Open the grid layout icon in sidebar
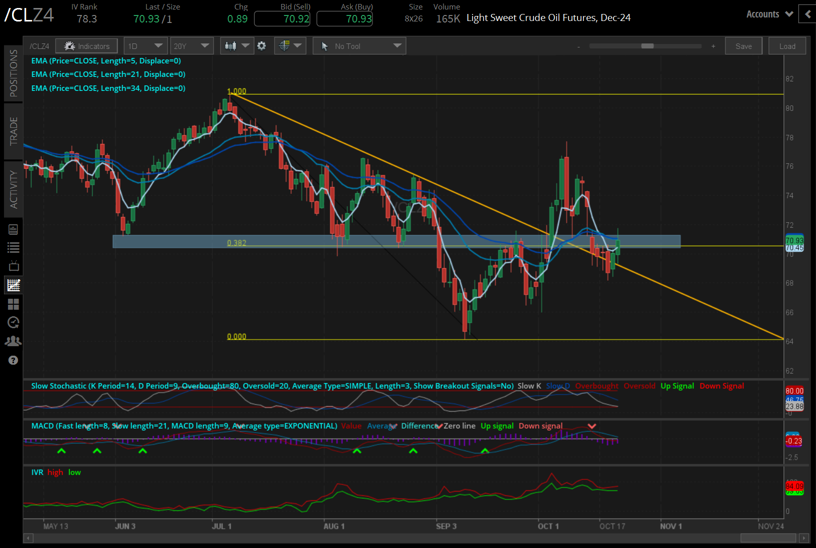The image size is (816, 548). pyautogui.click(x=13, y=304)
